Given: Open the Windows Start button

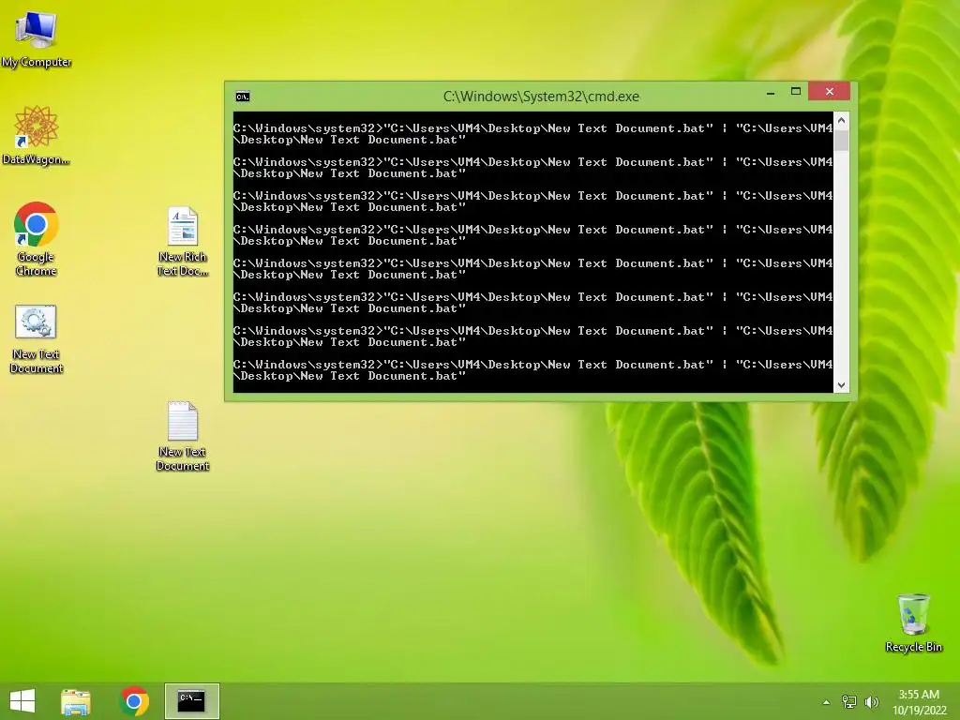Looking at the screenshot, I should pyautogui.click(x=22, y=701).
